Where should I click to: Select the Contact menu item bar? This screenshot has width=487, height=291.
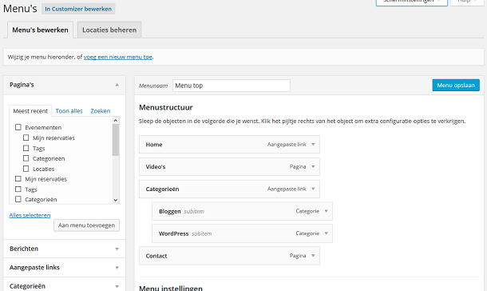click(229, 256)
